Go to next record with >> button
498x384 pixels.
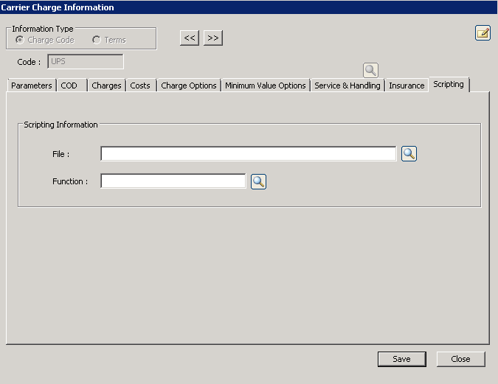[x=212, y=38]
